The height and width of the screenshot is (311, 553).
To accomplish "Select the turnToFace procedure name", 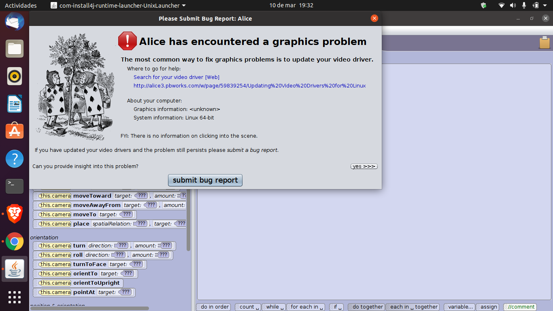I will (90, 264).
